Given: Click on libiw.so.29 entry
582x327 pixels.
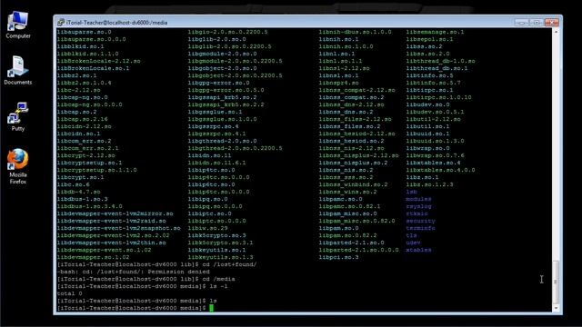Looking at the screenshot, I should [x=207, y=228].
